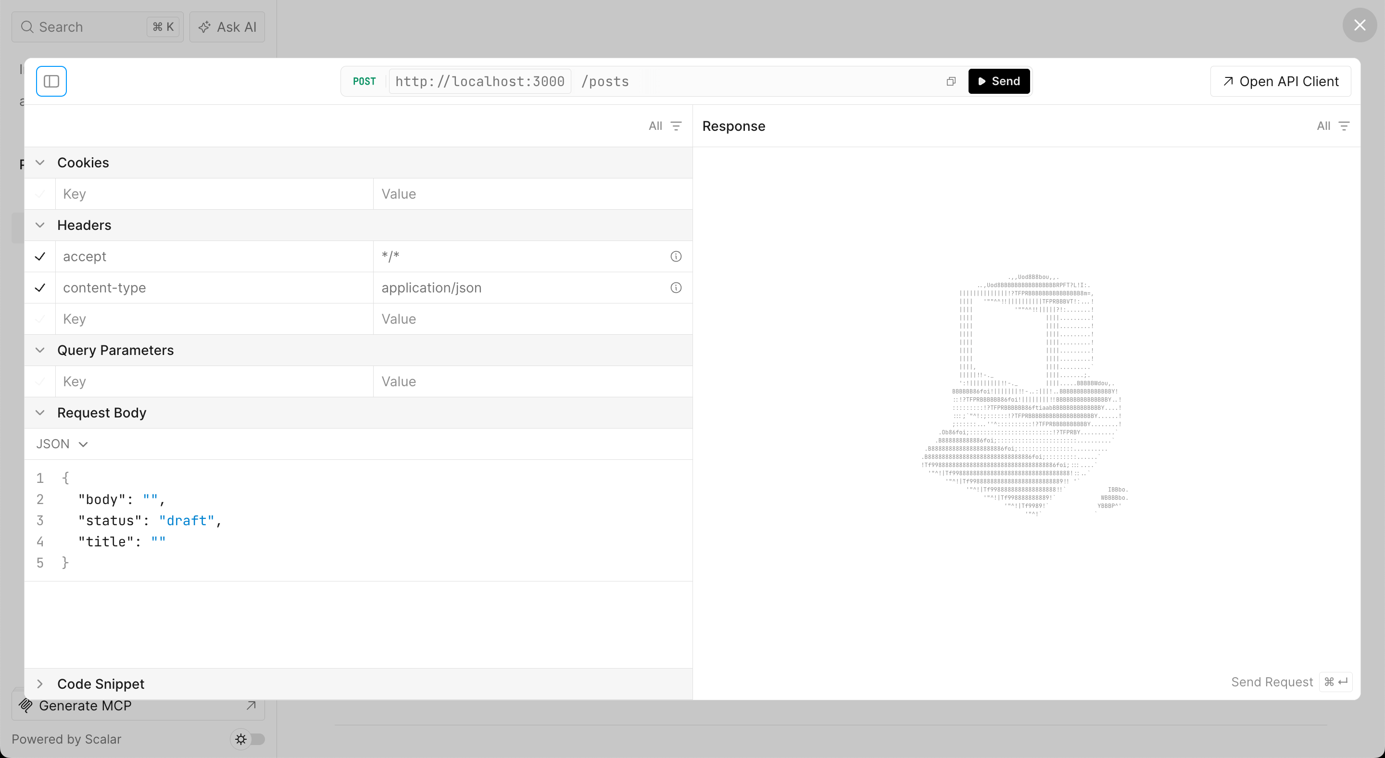Image resolution: width=1385 pixels, height=758 pixels.
Task: Open the request filter icon next to All
Action: click(x=676, y=126)
